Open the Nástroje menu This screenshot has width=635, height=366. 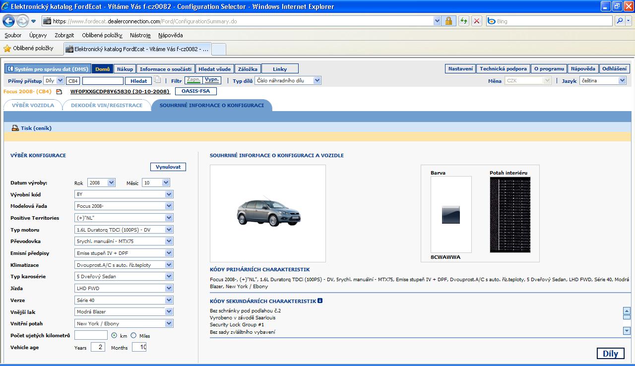pos(140,35)
